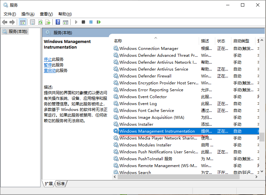The image size is (266, 195).
Task: Refresh the service list via toolbar icon
Action: pos(40,22)
